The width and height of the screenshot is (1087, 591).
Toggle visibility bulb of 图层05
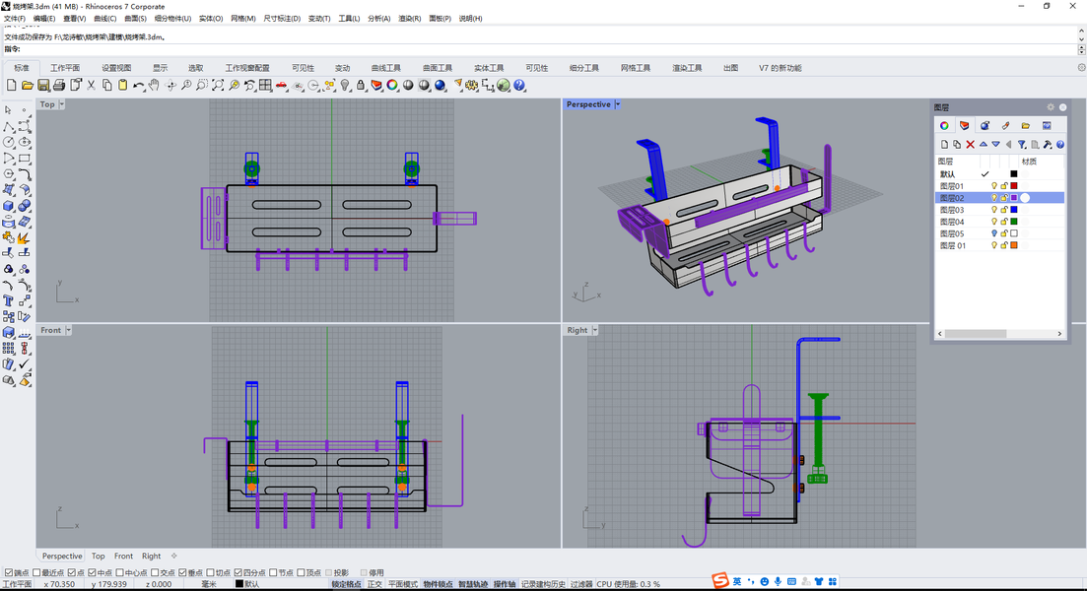click(993, 233)
